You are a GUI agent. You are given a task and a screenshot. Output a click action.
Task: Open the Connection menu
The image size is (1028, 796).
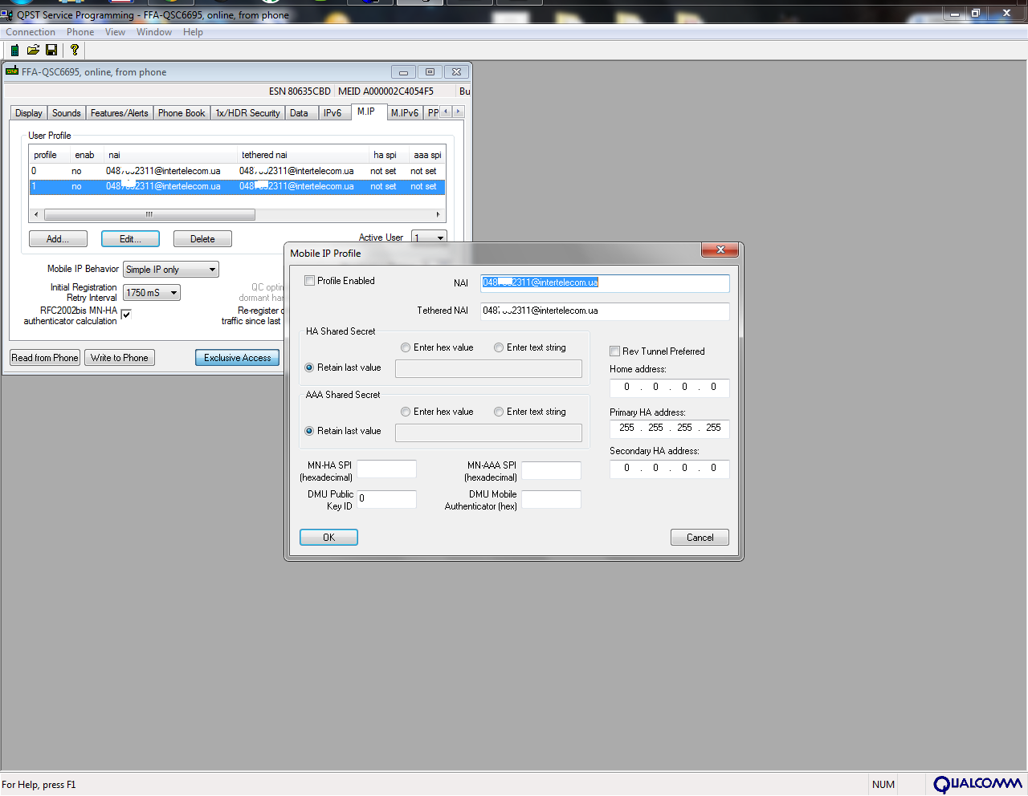coord(31,32)
